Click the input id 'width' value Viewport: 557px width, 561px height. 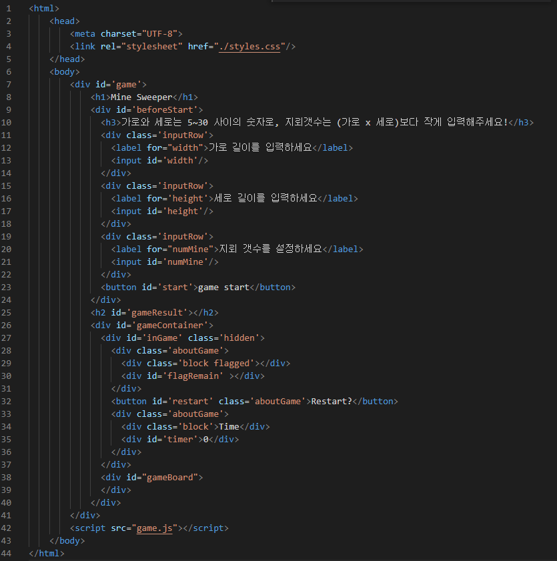click(180, 161)
